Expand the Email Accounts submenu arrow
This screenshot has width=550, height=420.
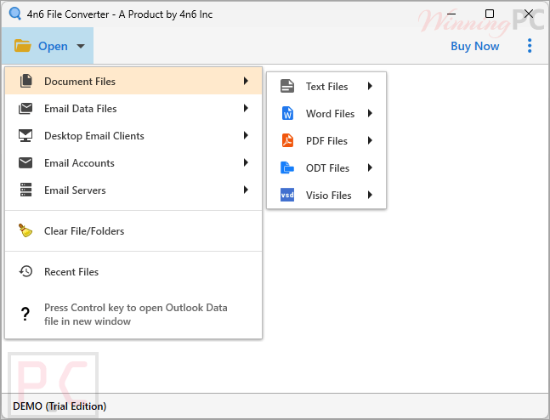tap(246, 162)
